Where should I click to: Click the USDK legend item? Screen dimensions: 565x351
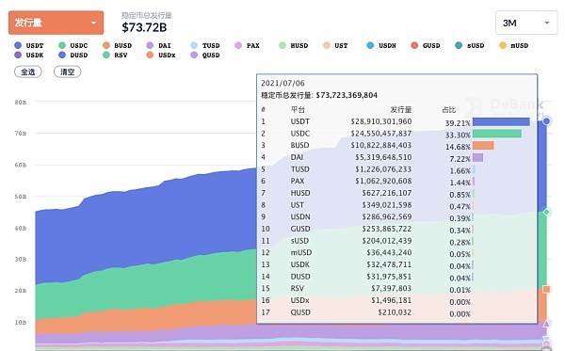pyautogui.click(x=29, y=56)
